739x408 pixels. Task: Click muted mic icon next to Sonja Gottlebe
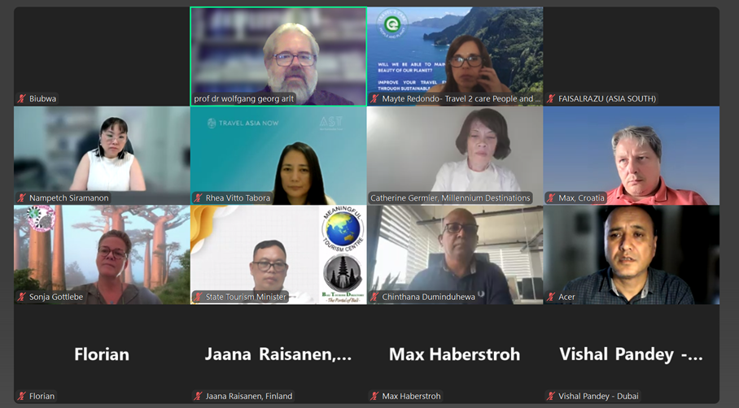pyautogui.click(x=22, y=297)
